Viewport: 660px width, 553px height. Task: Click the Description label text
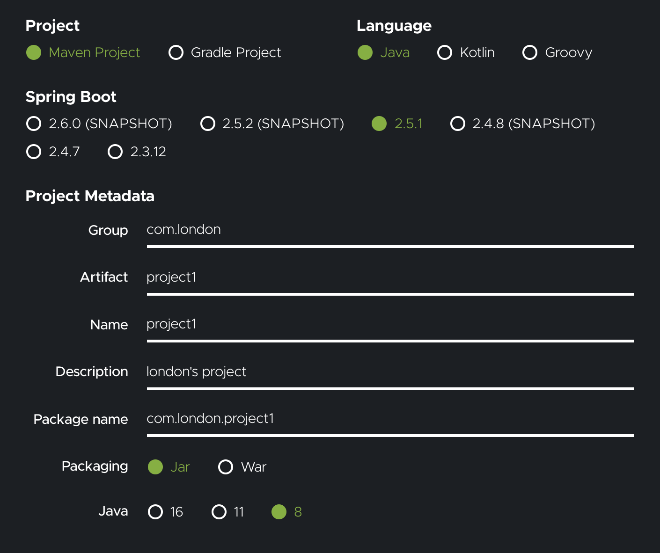coord(92,371)
